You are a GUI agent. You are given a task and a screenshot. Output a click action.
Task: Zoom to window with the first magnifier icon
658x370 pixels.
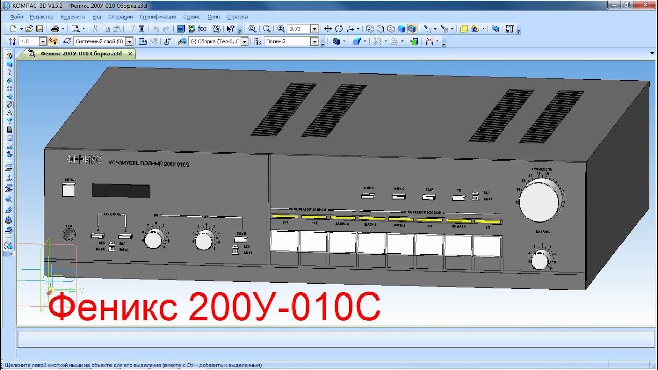252,29
